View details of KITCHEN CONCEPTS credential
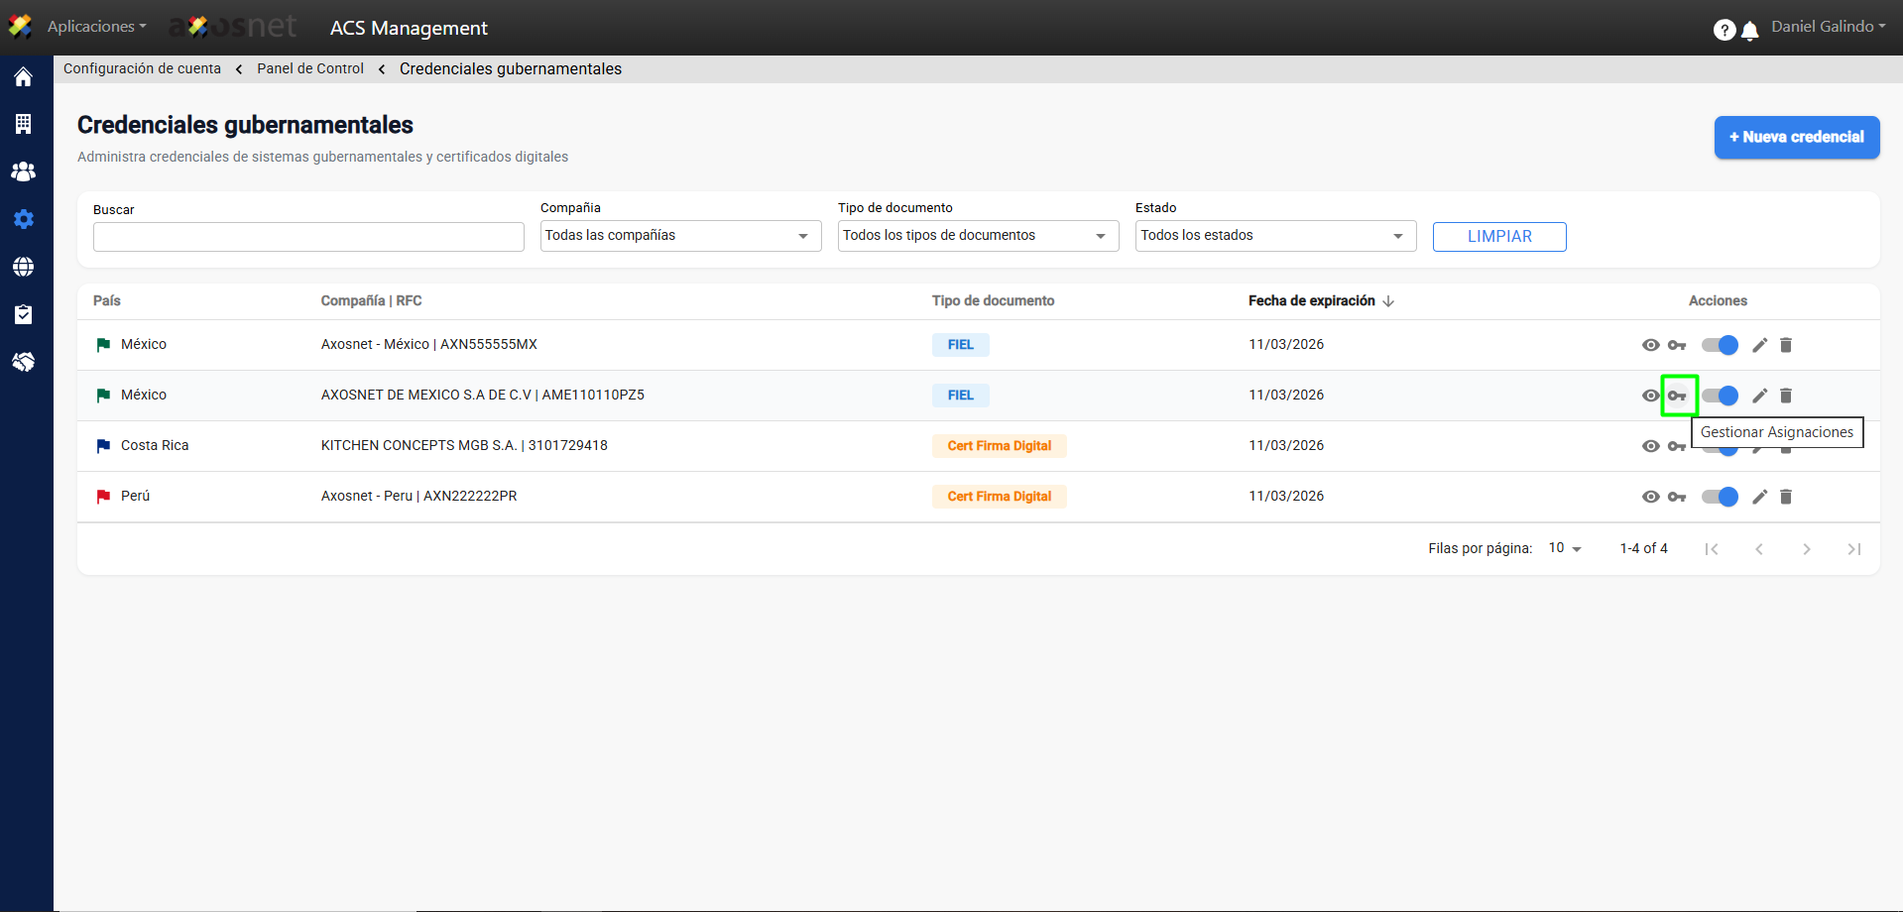1903x912 pixels. [1650, 446]
